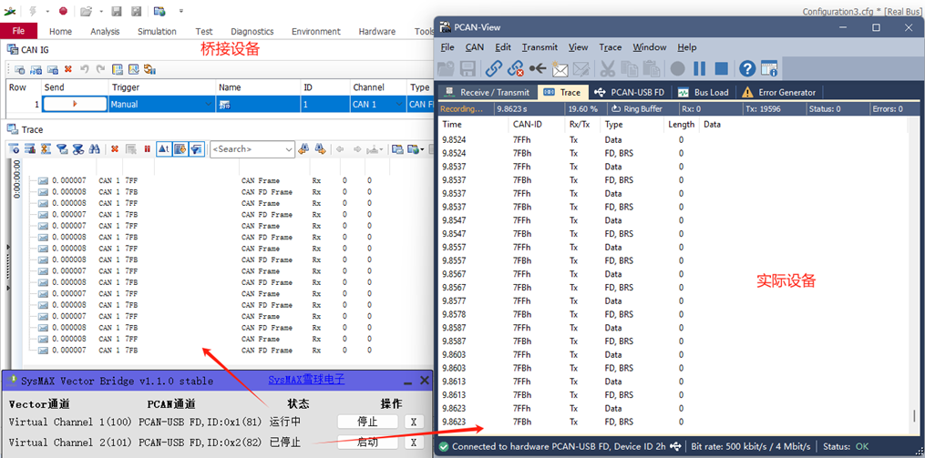This screenshot has width=925, height=458.
Task: Open the PCAN-View help icon
Action: [746, 69]
